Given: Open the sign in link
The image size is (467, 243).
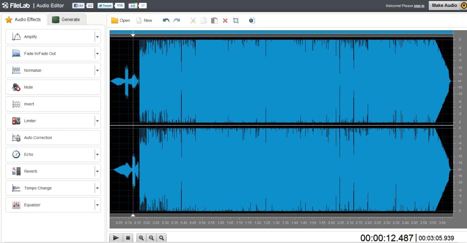Looking at the screenshot, I should click(x=419, y=6).
